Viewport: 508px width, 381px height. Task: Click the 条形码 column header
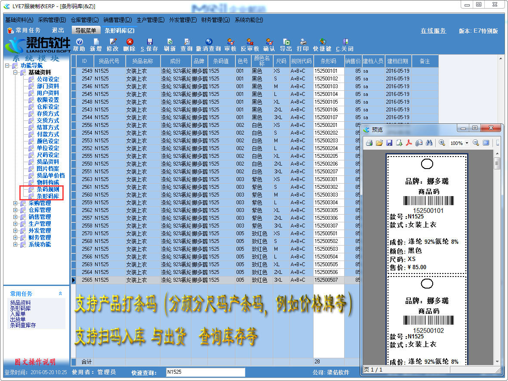tap(329, 61)
